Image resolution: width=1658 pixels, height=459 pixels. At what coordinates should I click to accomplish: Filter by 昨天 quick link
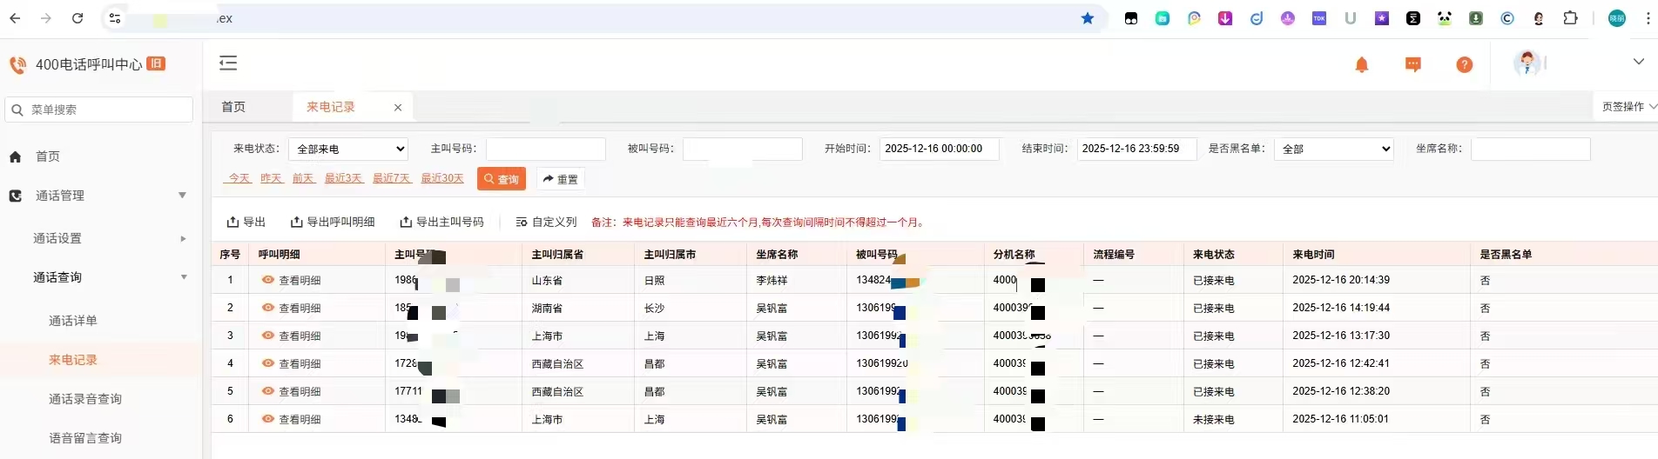click(272, 178)
